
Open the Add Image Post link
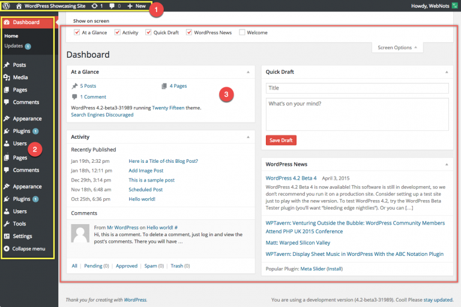coord(146,171)
